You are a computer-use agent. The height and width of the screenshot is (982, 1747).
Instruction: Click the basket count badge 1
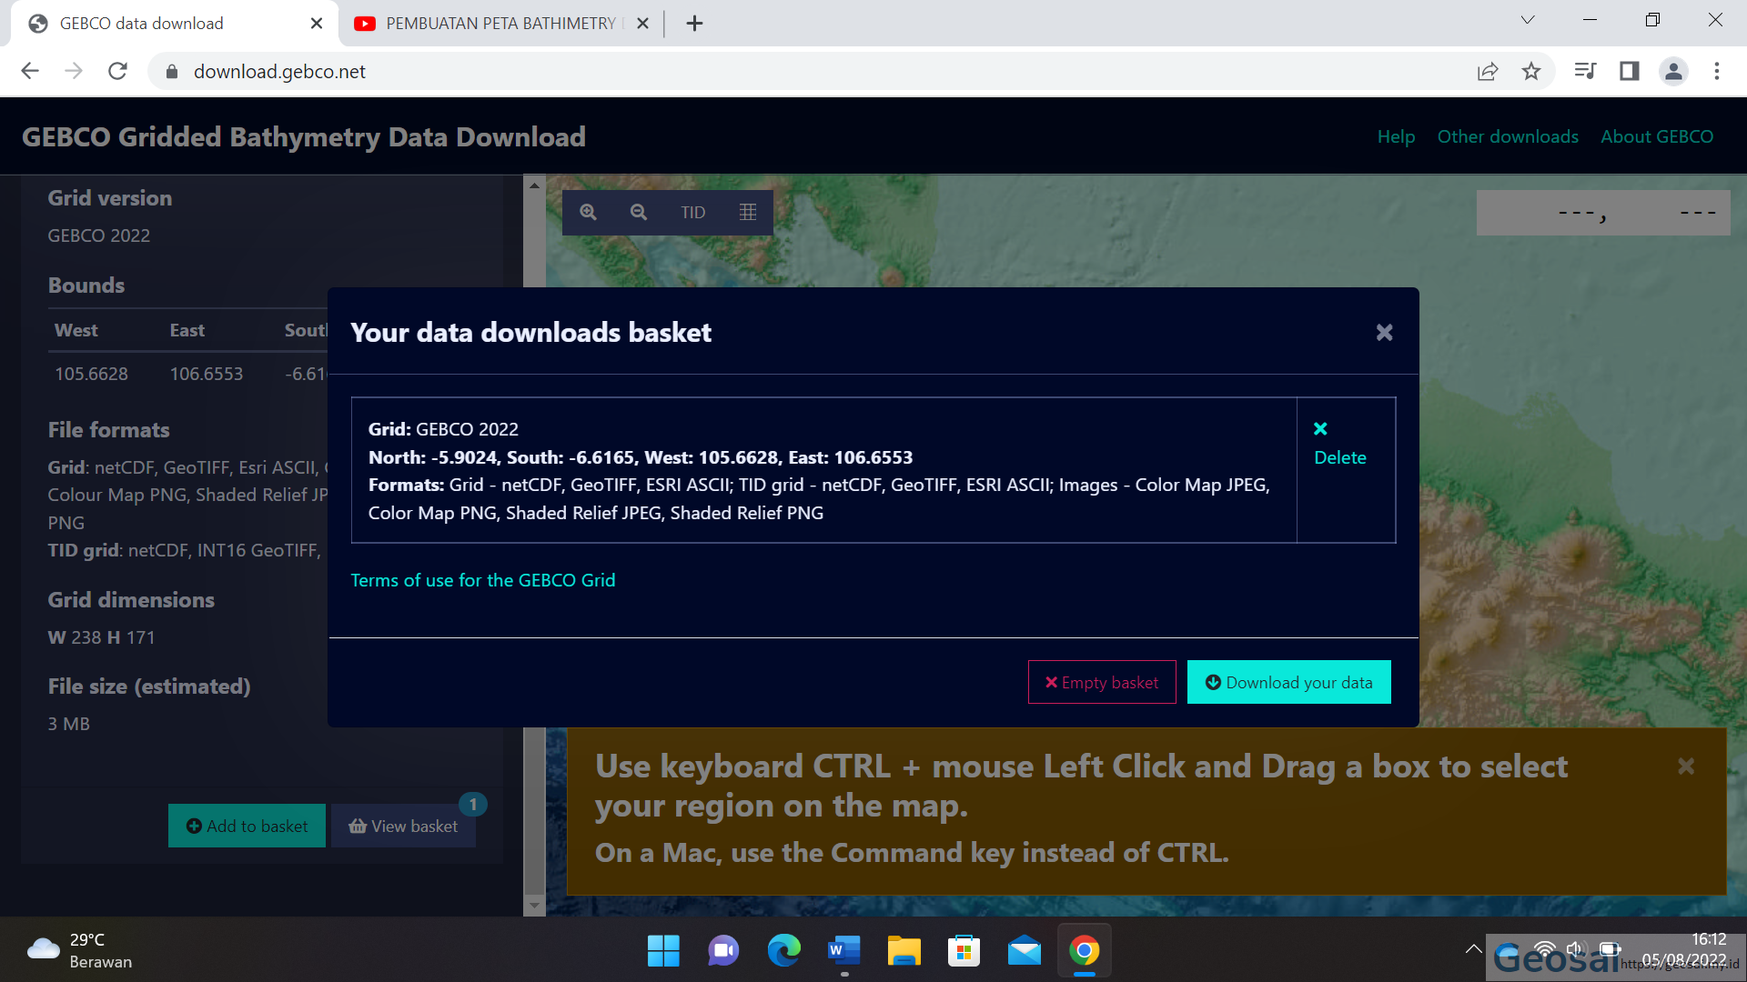(x=473, y=805)
